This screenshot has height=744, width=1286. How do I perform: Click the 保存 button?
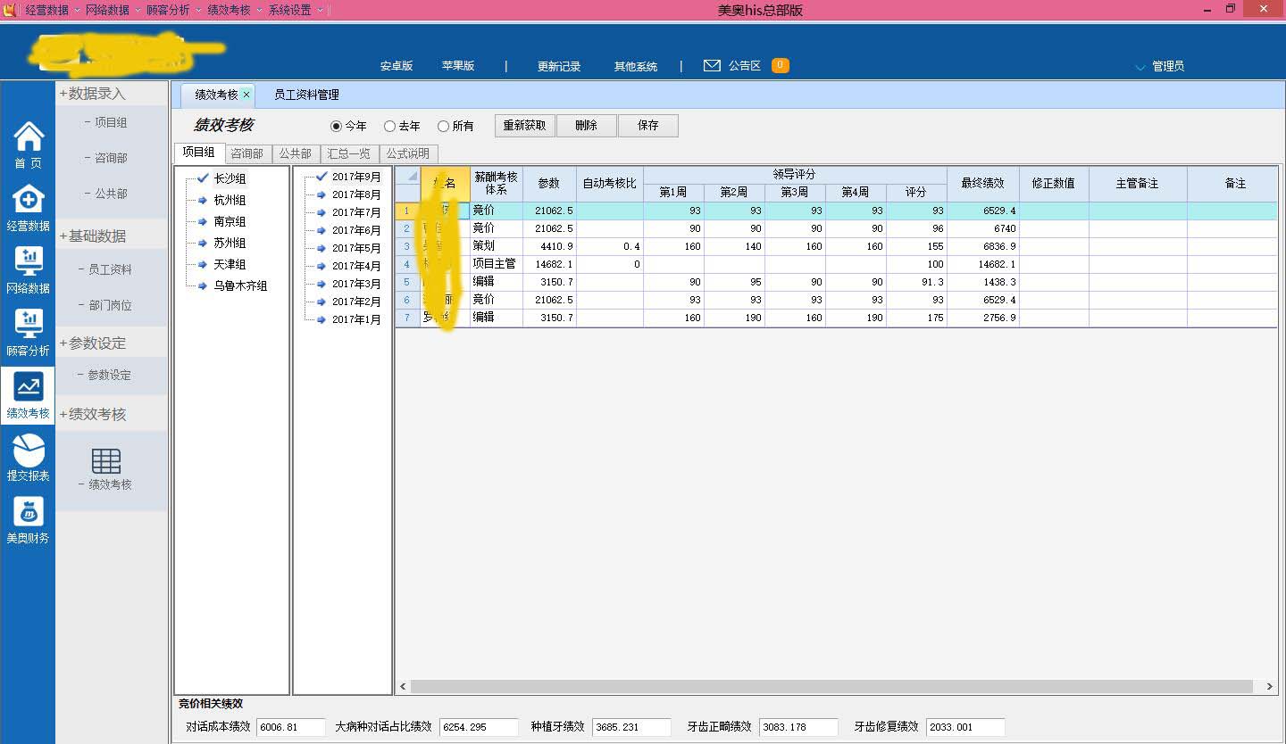point(647,126)
